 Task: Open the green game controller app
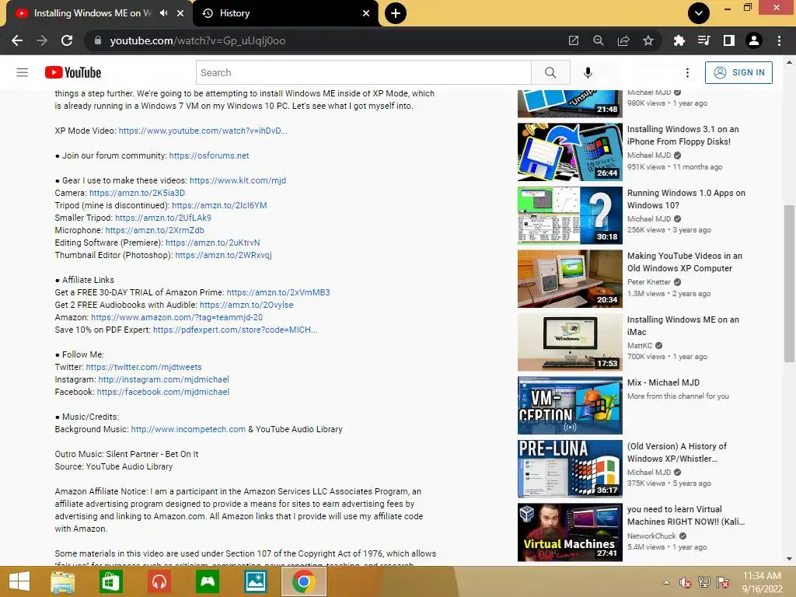pyautogui.click(x=208, y=581)
